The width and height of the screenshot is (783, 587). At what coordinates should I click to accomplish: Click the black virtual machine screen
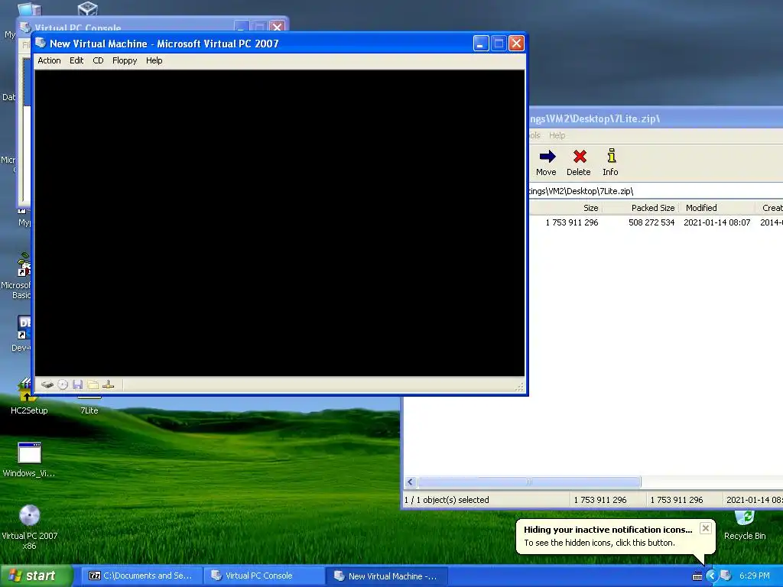280,222
